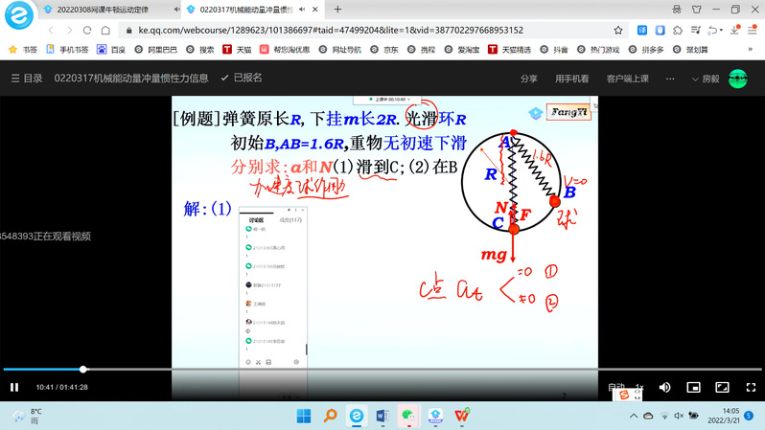This screenshot has height=430, width=765.
Task: Enable picture-in-picture mode
Action: (x=693, y=387)
